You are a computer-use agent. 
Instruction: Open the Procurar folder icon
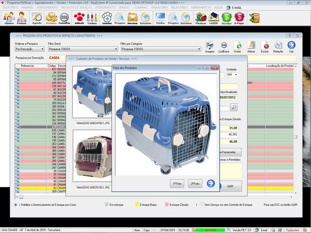(x=133, y=18)
